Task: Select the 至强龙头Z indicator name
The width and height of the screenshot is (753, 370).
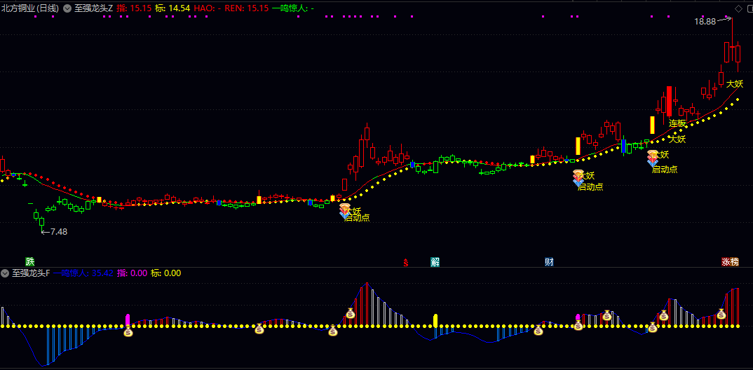Action: tap(94, 8)
